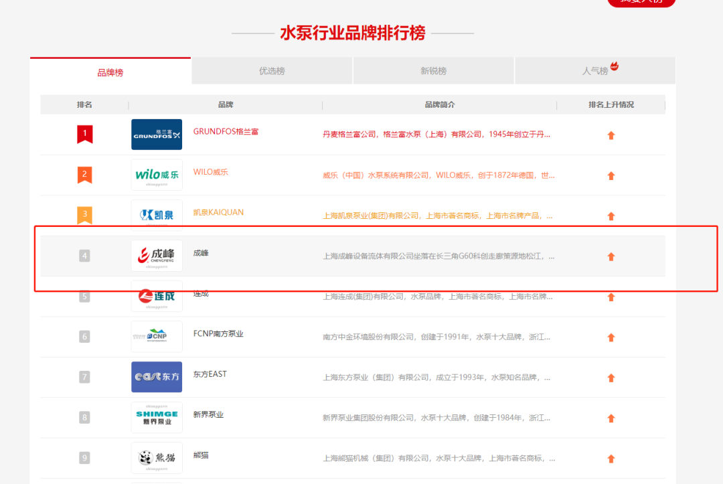Click the WILO威乐 brand logo

[157, 175]
